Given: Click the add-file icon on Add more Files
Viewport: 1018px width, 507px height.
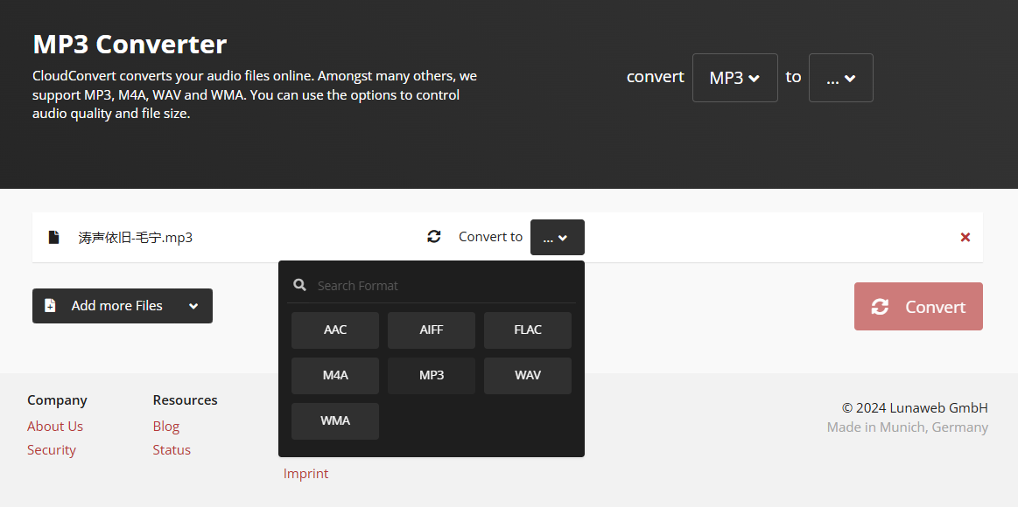Looking at the screenshot, I should click(50, 305).
